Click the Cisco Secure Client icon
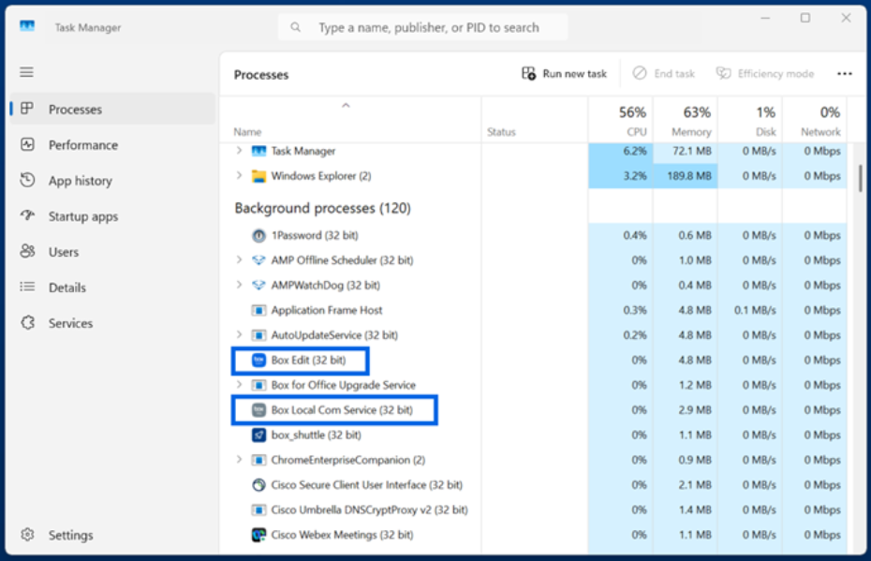This screenshot has height=561, width=871. pyautogui.click(x=258, y=485)
